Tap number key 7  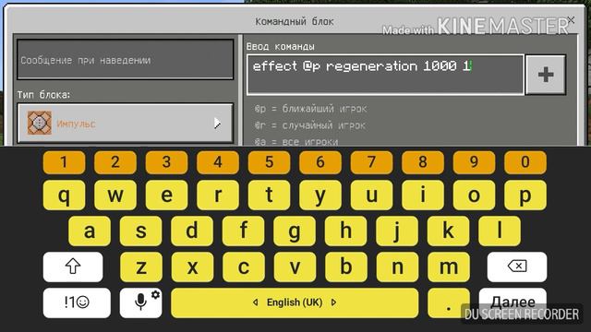(371, 162)
